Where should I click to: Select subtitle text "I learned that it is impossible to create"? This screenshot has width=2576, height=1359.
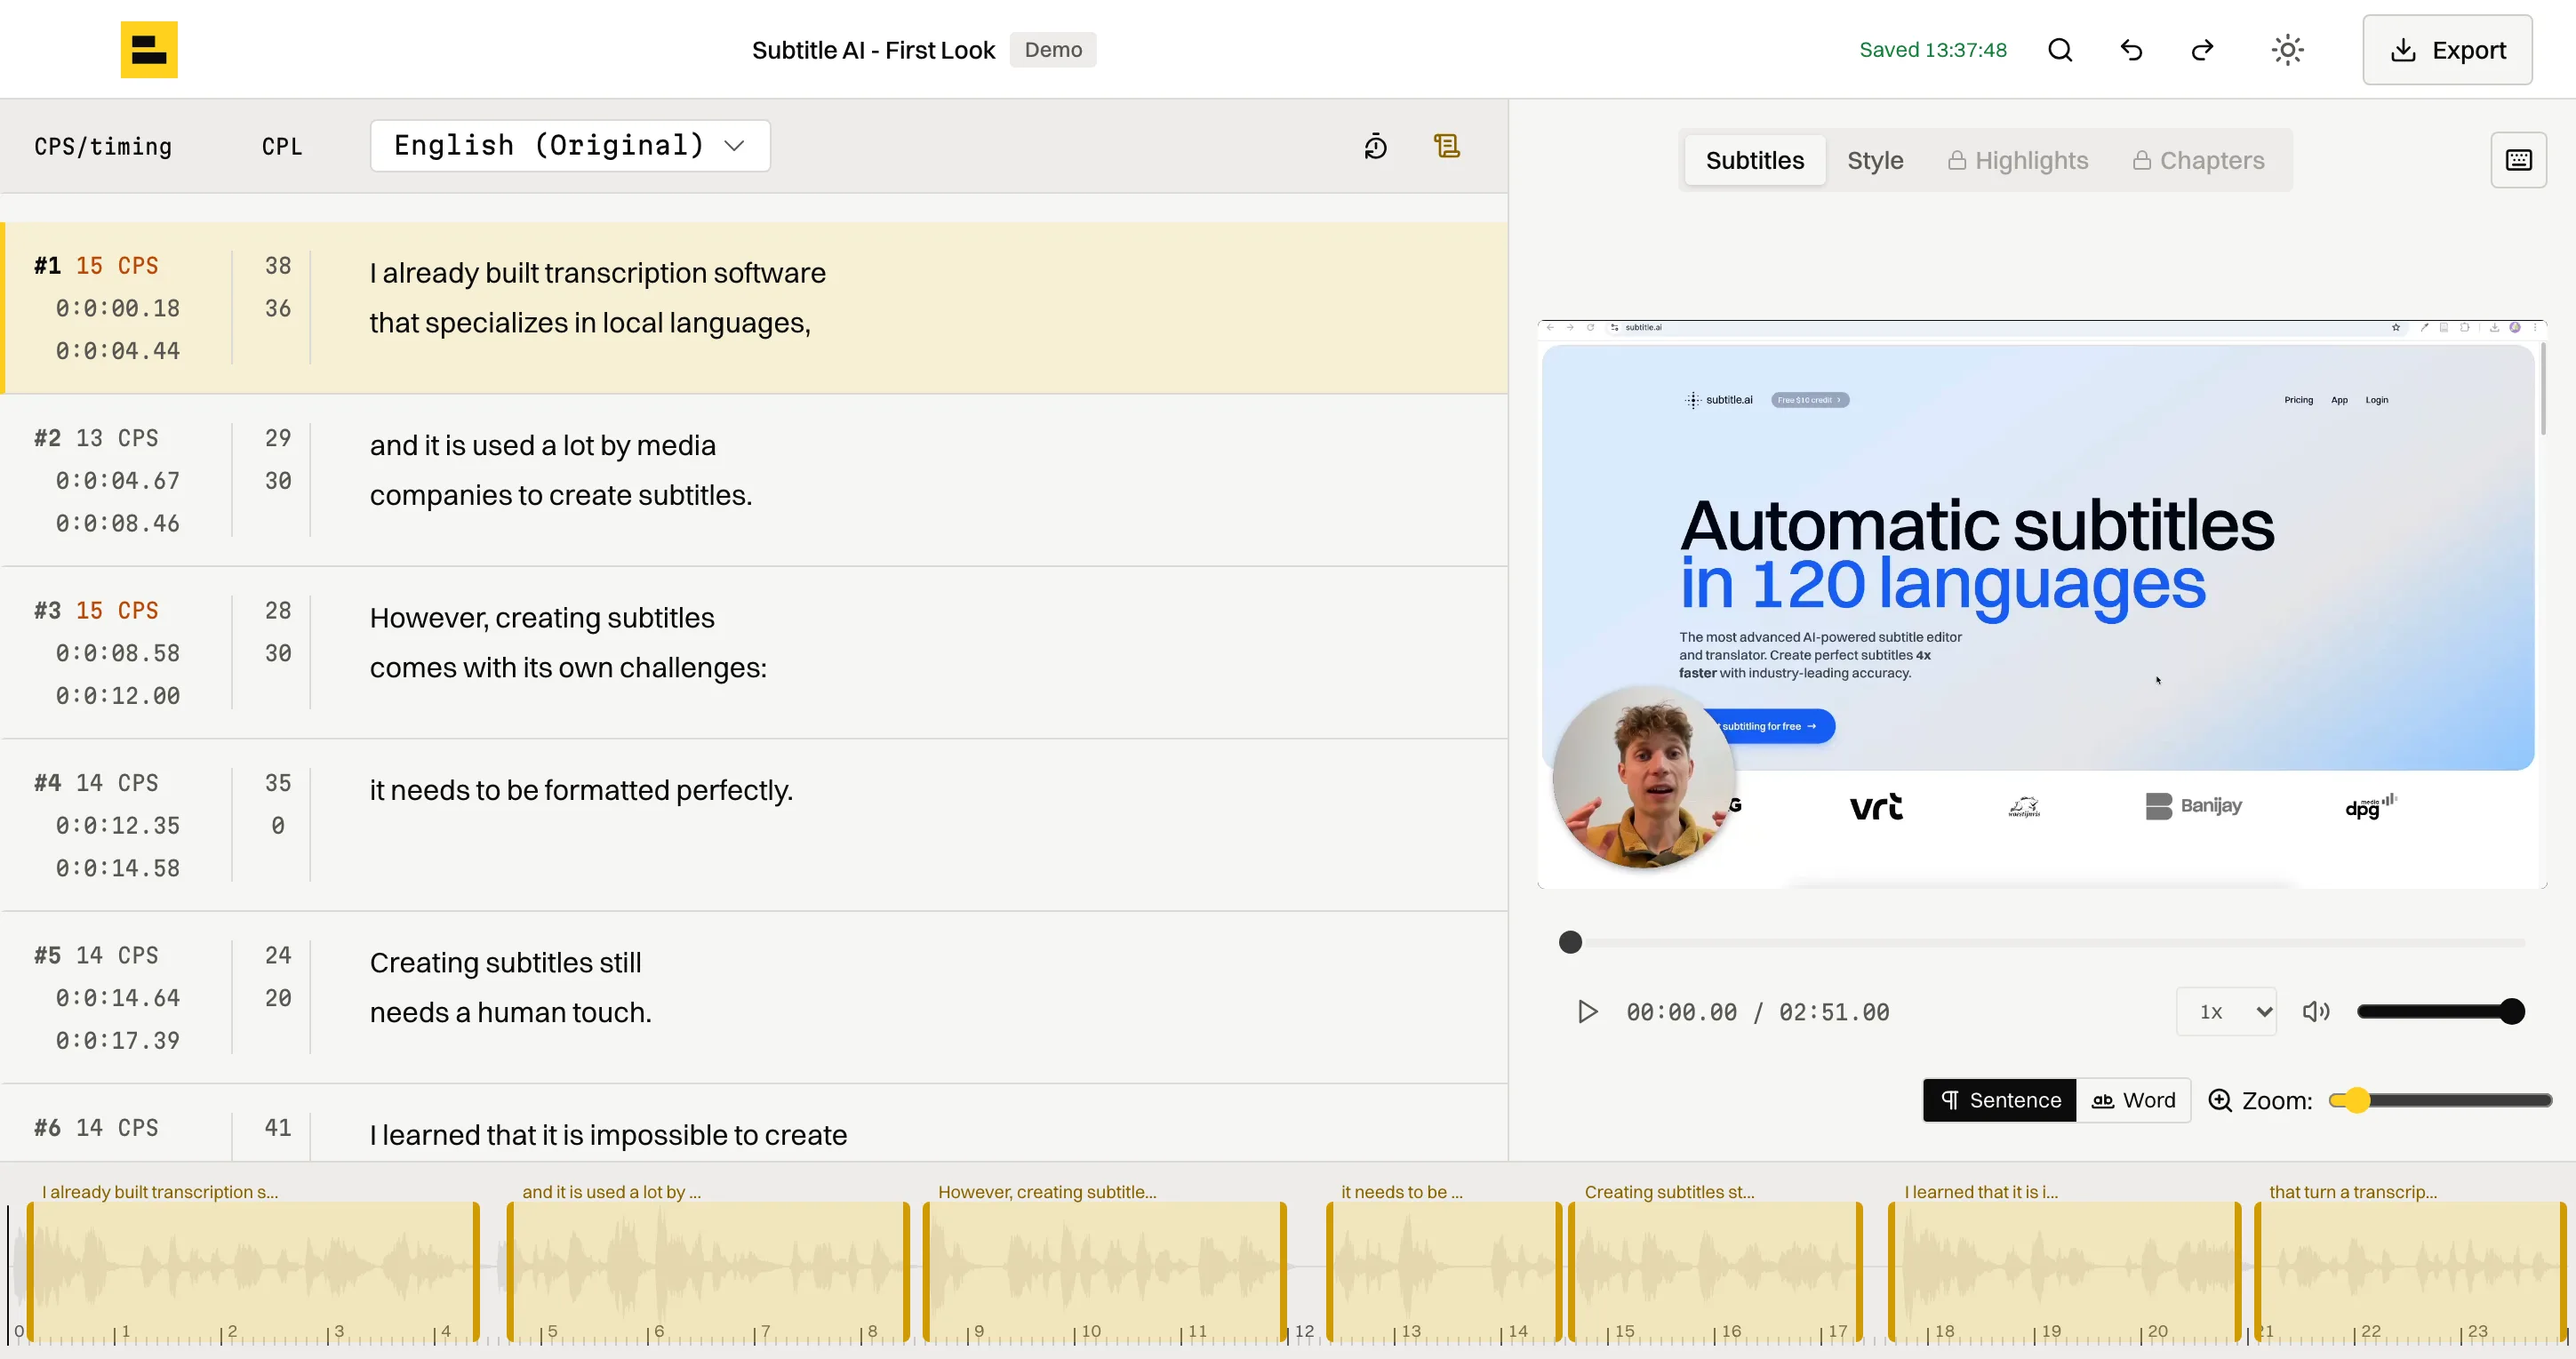pyautogui.click(x=608, y=1135)
